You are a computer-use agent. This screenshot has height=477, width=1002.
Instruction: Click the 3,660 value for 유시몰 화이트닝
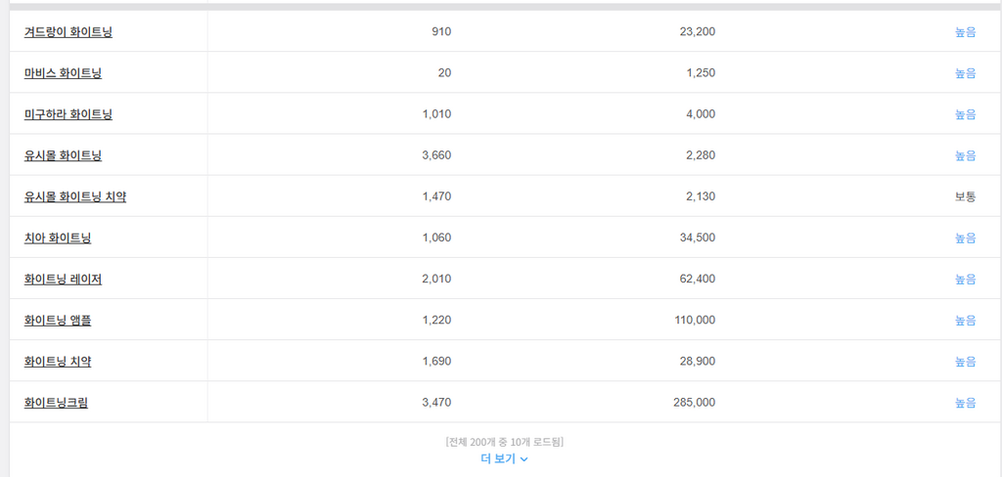point(436,155)
